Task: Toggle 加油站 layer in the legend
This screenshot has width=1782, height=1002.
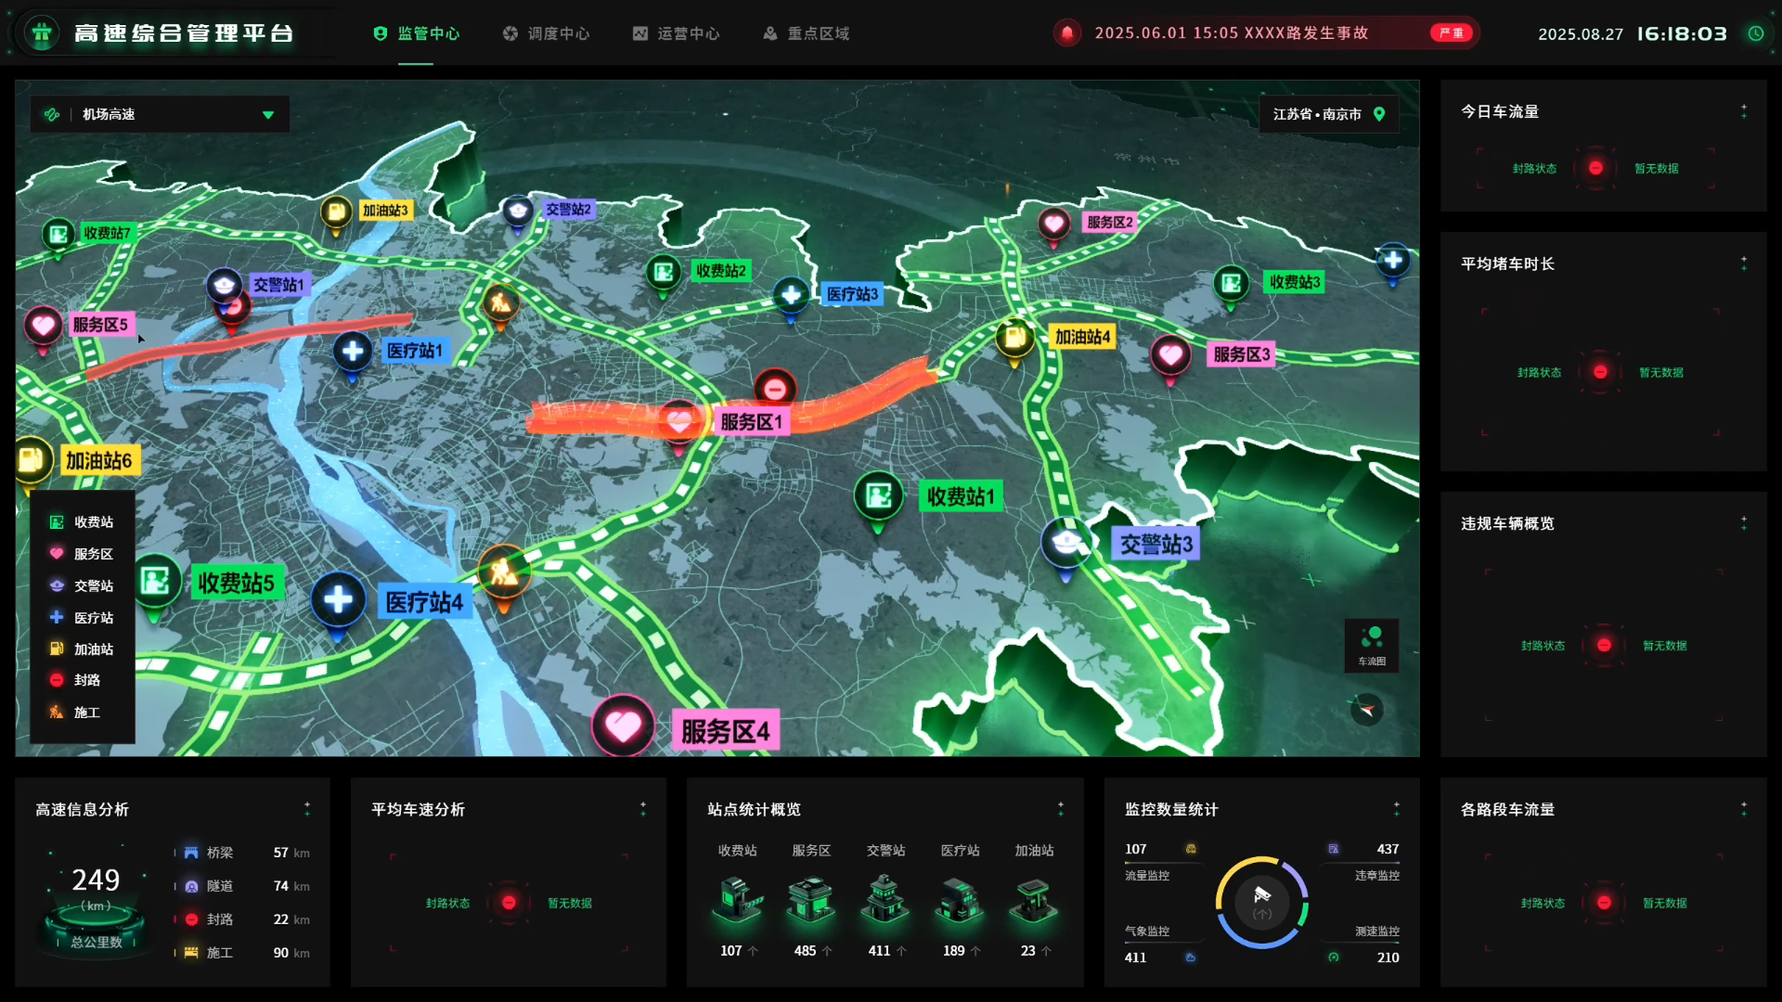Action: 82,649
